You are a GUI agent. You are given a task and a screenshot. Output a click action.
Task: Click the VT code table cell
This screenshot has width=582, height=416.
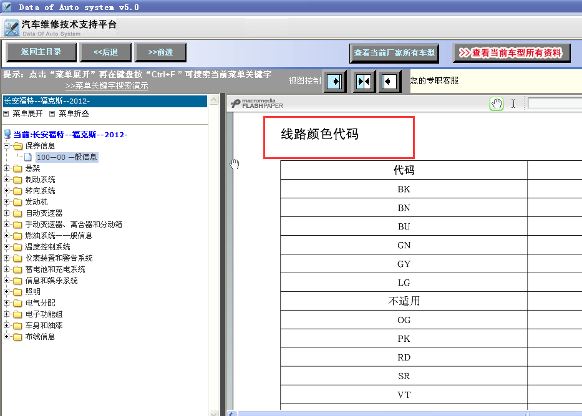click(404, 394)
